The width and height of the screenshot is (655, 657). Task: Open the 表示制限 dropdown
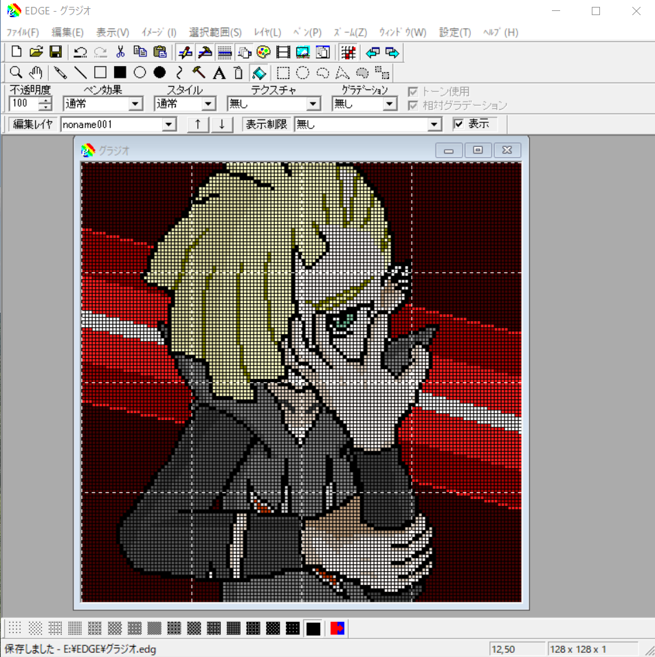[x=434, y=124]
